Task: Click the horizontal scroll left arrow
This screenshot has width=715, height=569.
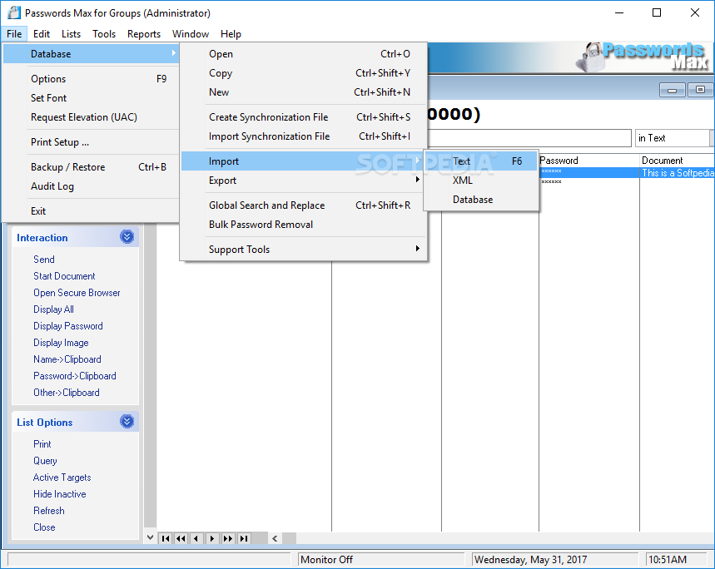Action: coord(275,538)
